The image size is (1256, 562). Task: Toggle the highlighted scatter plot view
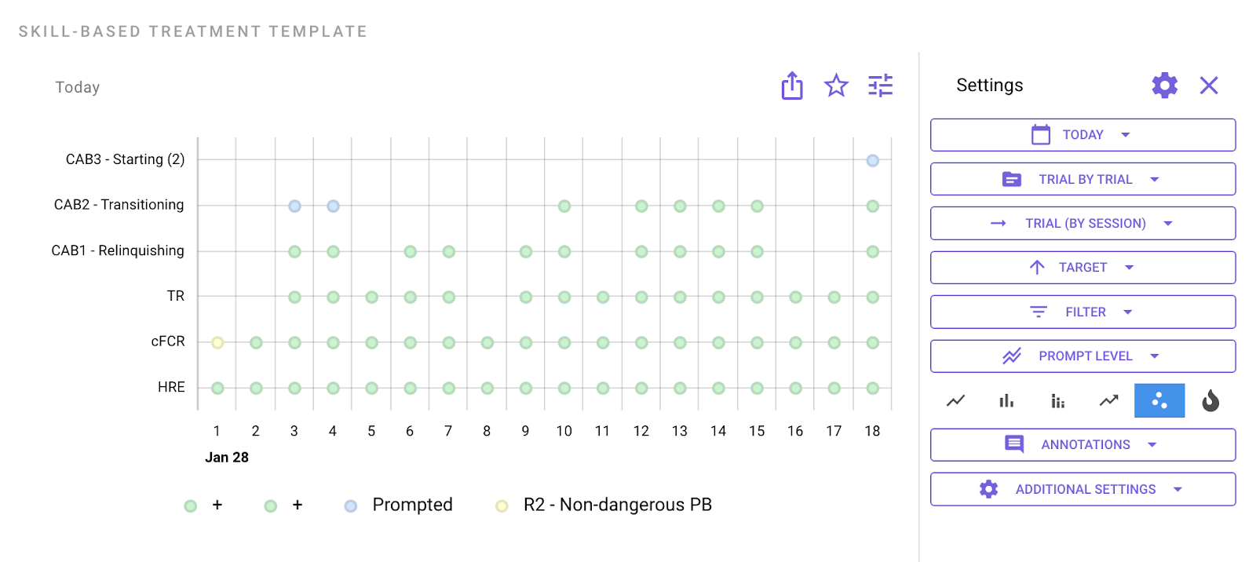click(x=1159, y=401)
